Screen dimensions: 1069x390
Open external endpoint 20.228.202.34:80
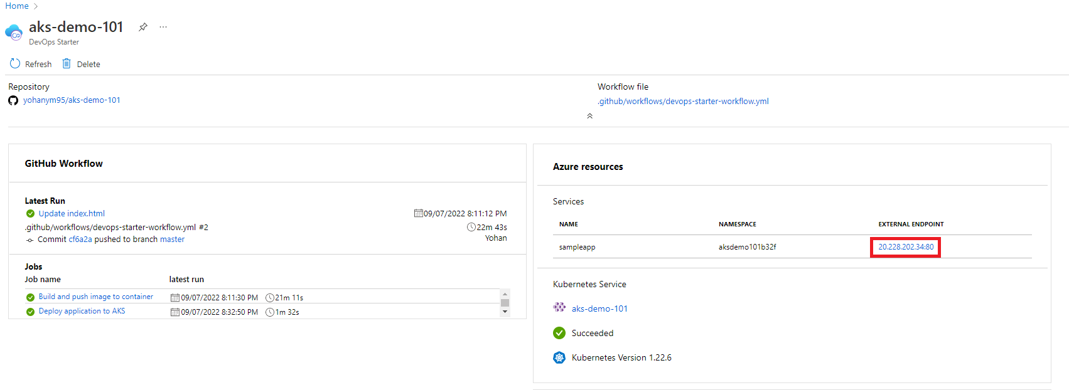click(905, 247)
